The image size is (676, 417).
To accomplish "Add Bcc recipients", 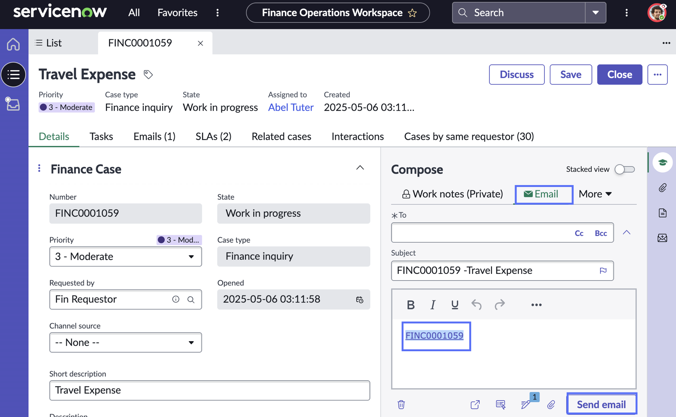I will (601, 233).
